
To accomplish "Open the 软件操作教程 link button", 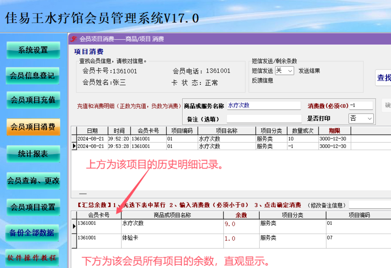I will click(x=32, y=258).
